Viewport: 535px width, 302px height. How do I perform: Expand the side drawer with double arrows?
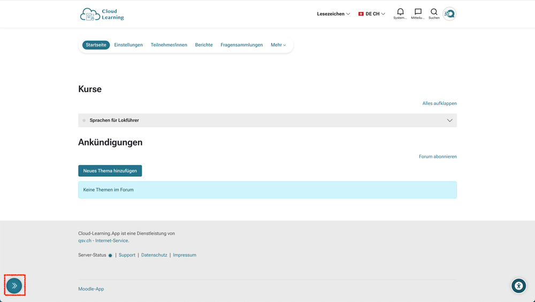[x=14, y=286]
